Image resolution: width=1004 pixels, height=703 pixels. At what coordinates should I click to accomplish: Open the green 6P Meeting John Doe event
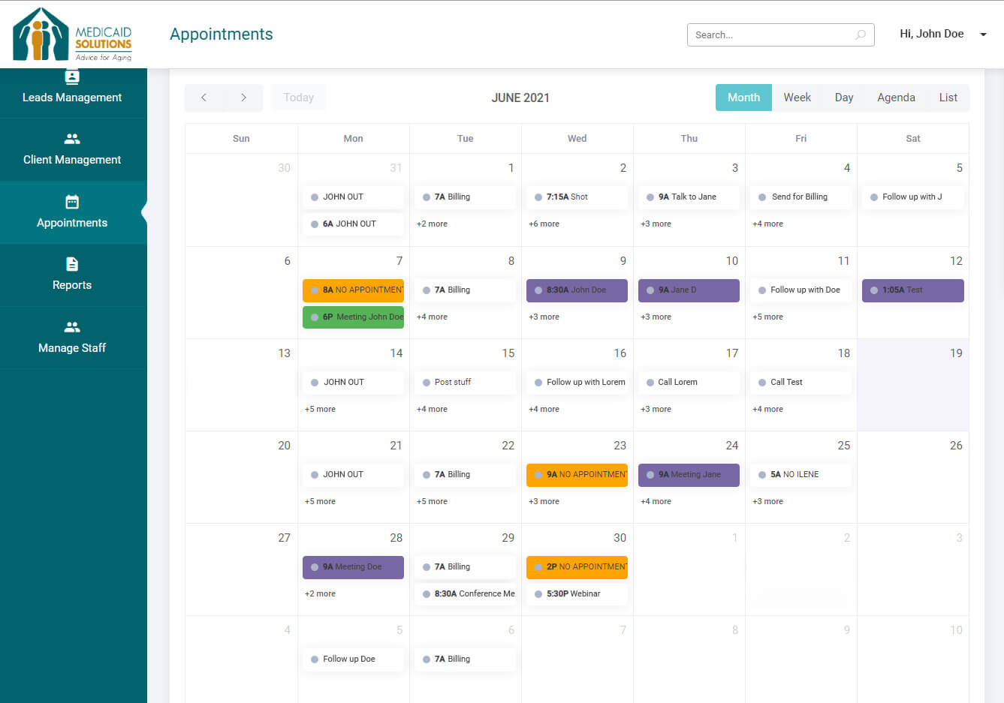tap(353, 317)
